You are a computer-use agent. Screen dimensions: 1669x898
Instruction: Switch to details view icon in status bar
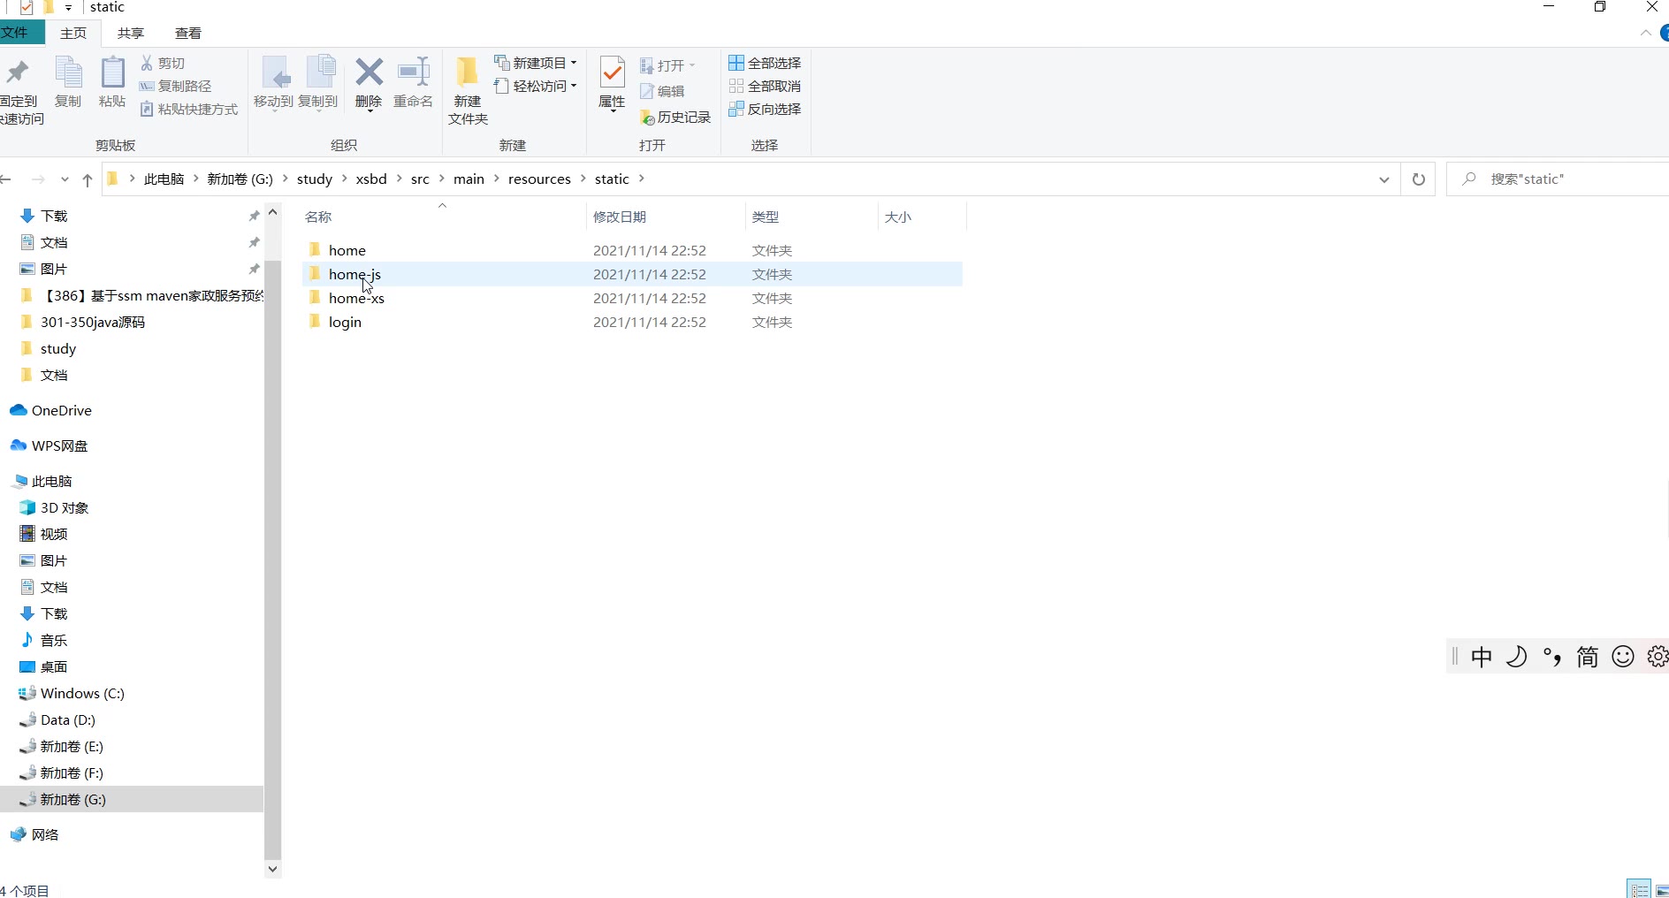[x=1640, y=889]
